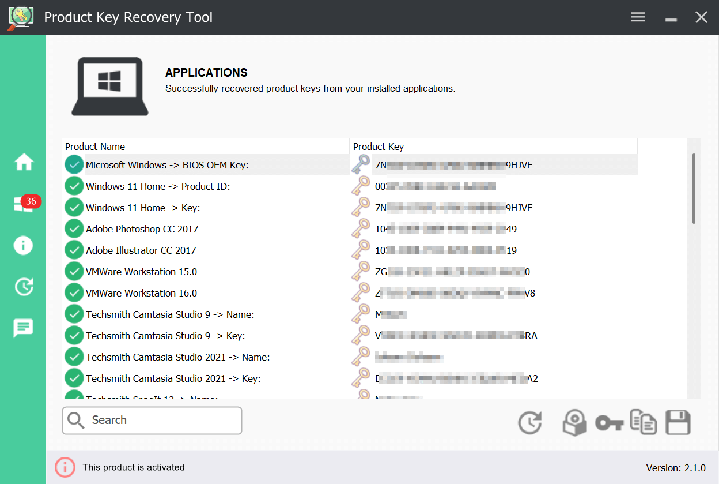Image resolution: width=719 pixels, height=484 pixels.
Task: Click the key icon in bottom toolbar
Action: point(609,423)
